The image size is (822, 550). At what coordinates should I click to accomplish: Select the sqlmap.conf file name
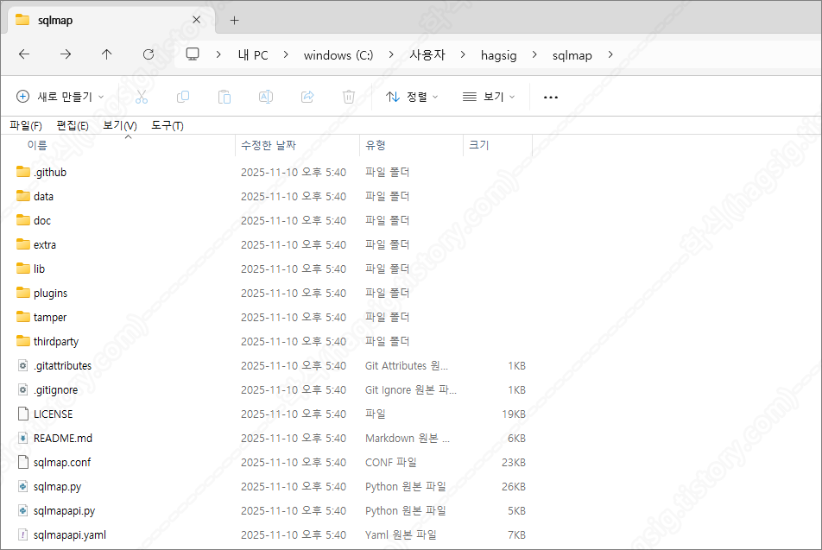(x=62, y=463)
